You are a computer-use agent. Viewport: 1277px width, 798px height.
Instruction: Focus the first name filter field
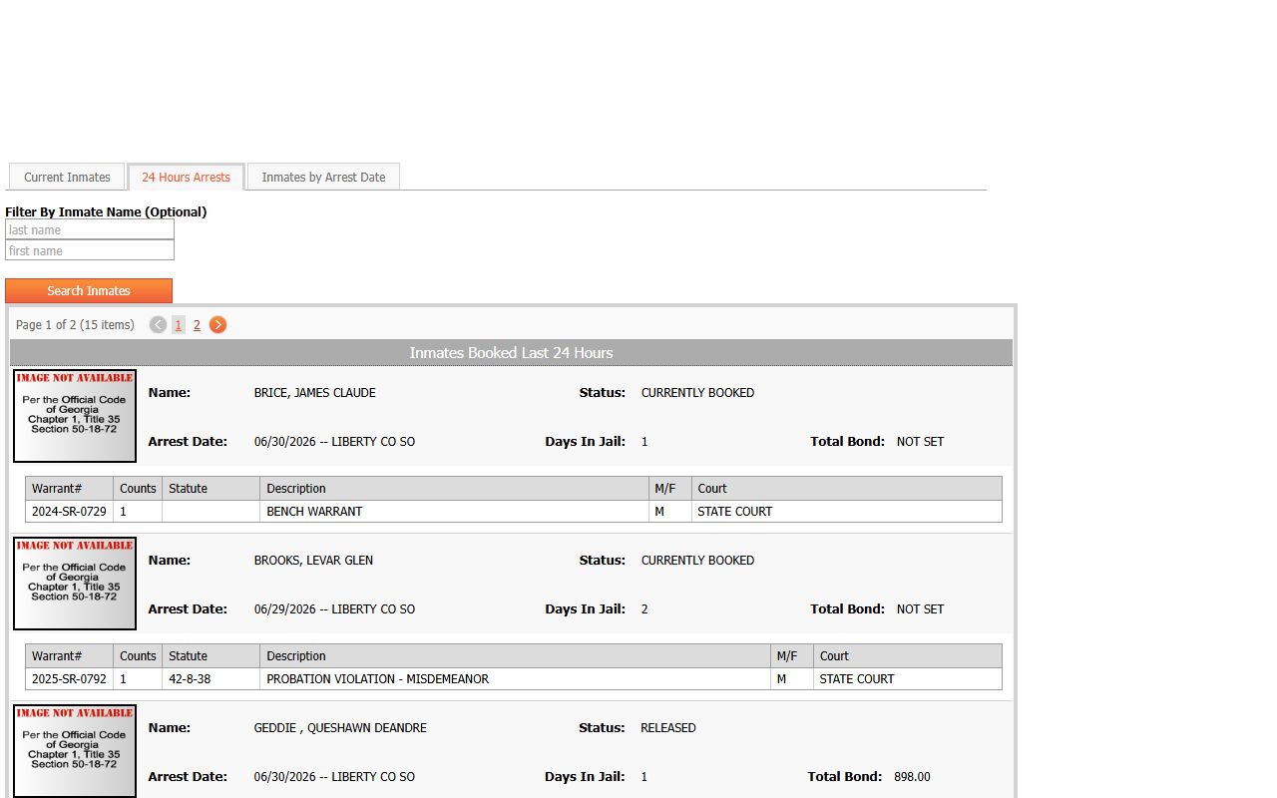coord(90,250)
